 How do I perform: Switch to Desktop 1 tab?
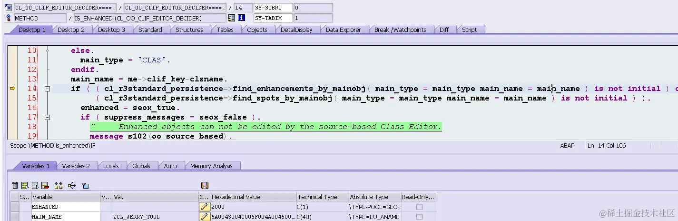click(32, 30)
